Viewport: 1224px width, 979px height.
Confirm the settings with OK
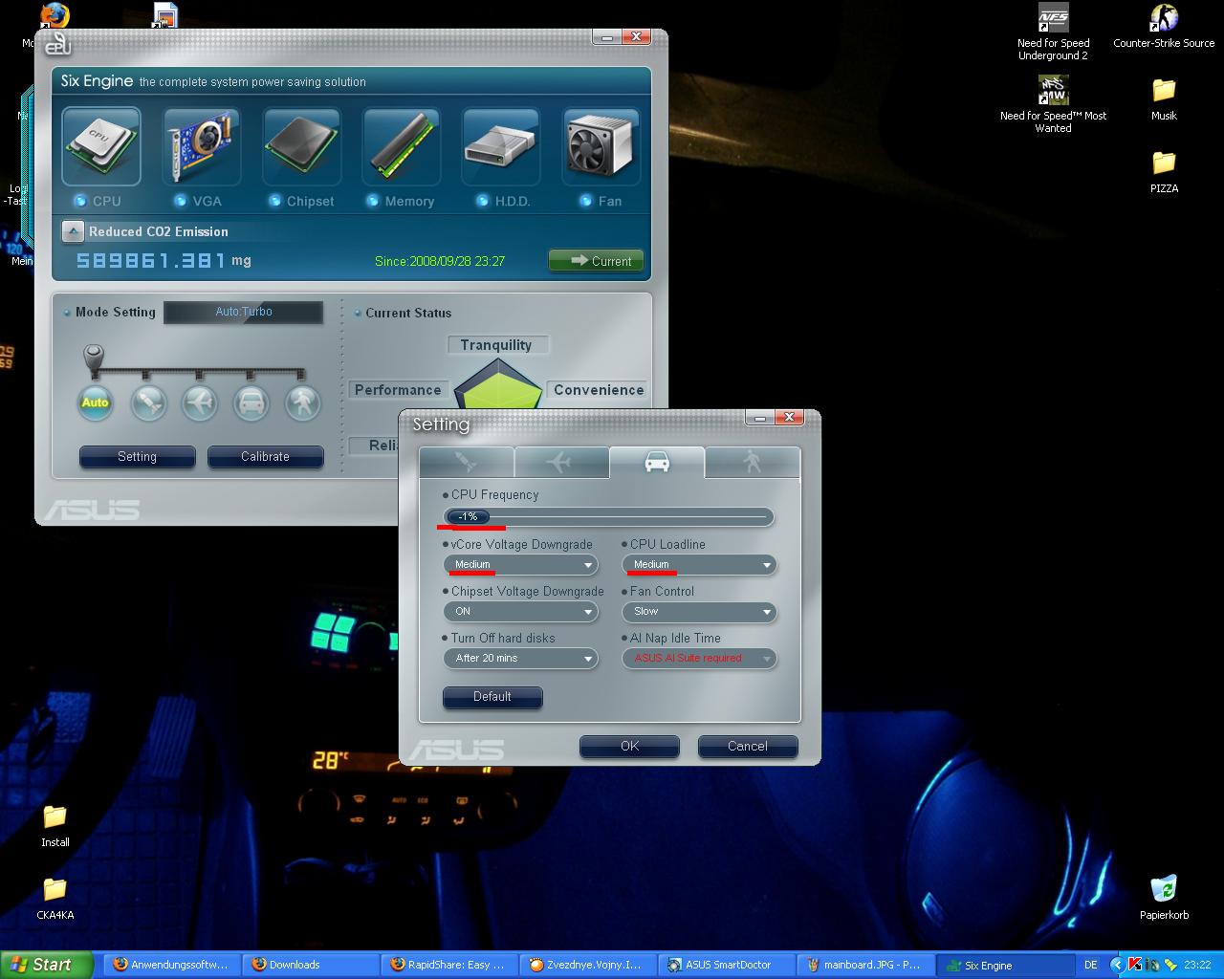click(x=629, y=746)
